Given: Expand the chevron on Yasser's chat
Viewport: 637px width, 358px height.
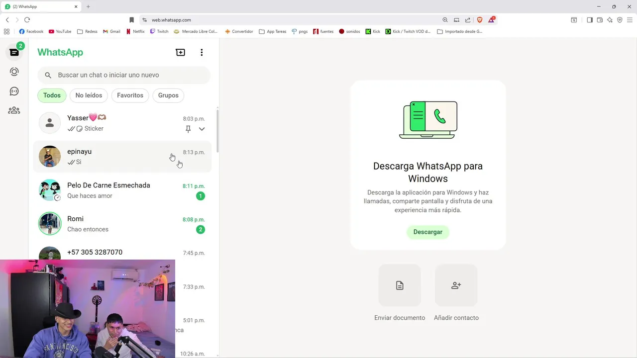Looking at the screenshot, I should click(x=202, y=129).
